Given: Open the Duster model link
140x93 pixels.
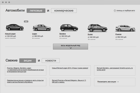Looking at the screenshot, I should (90, 34).
